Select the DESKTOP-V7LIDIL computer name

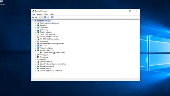pos(44,21)
